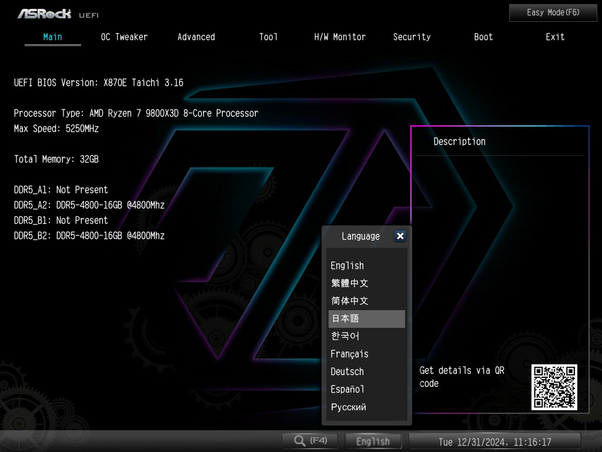The width and height of the screenshot is (602, 452).
Task: Close the Language popup with the X button
Action: pos(400,236)
